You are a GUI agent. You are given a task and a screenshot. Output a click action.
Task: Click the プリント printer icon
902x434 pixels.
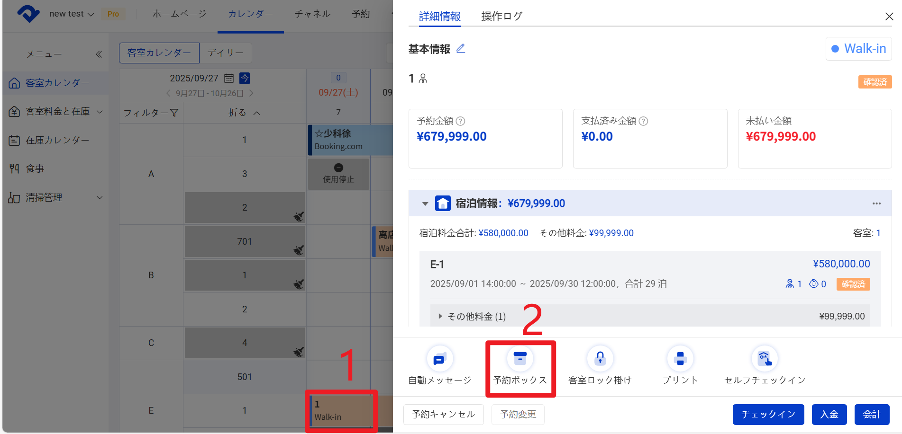(x=680, y=359)
